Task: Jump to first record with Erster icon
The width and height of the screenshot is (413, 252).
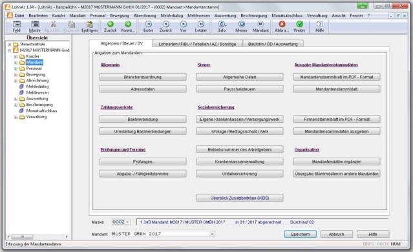Action: coord(148,24)
